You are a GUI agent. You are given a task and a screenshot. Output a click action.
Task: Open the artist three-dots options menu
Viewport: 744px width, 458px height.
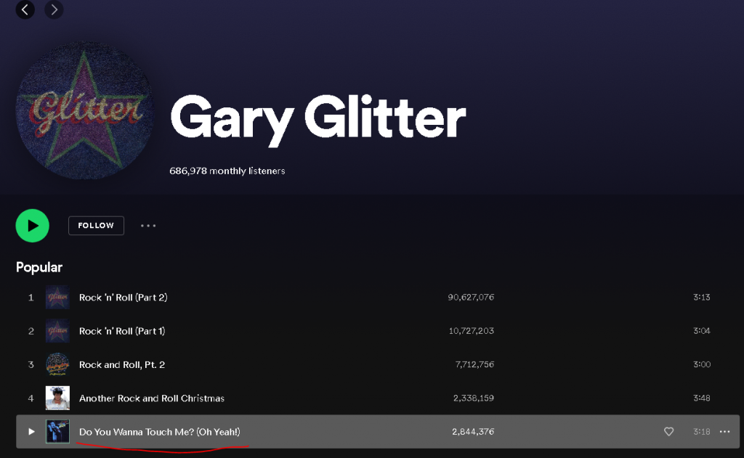tap(148, 226)
